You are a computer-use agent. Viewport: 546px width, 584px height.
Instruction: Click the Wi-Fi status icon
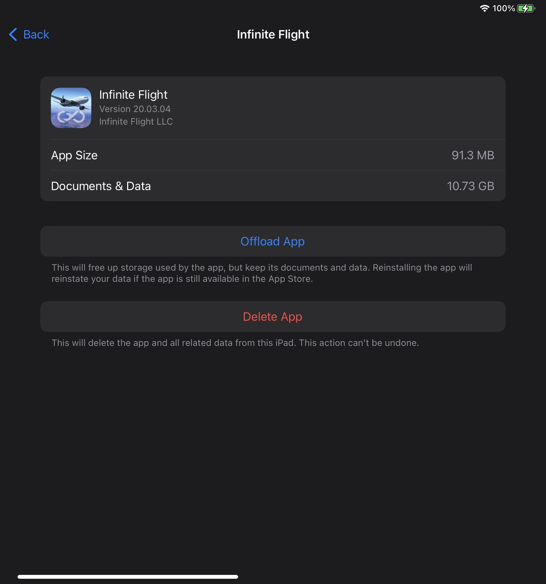[484, 8]
